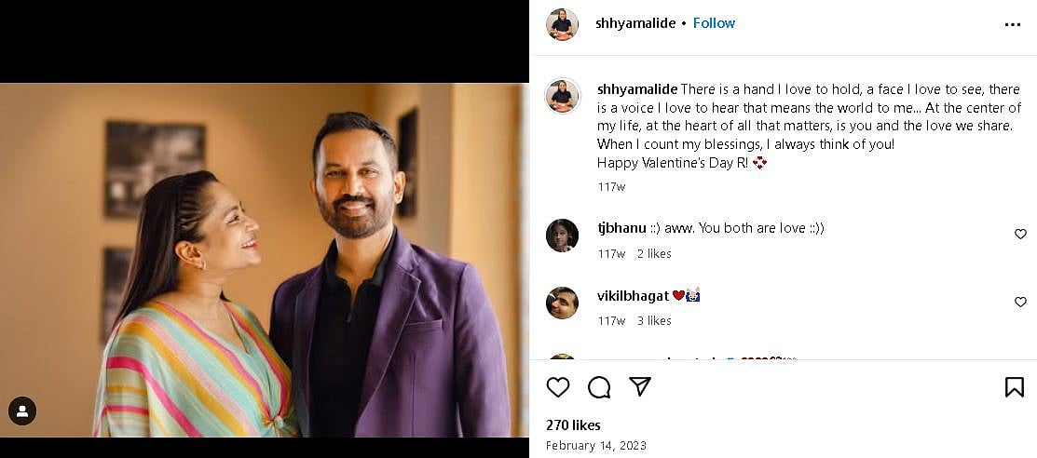Open vikilbhagat's profile avatar
1037x458 pixels.
tap(562, 303)
